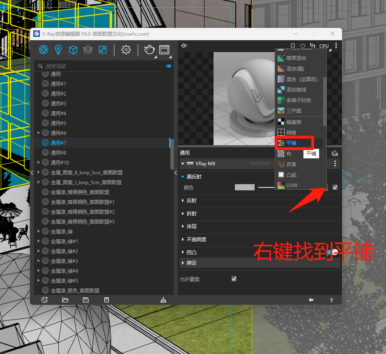
Task: Click the diffuse color slider line
Action: [267, 187]
